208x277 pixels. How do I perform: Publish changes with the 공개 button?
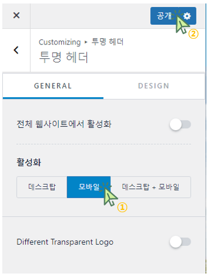click(164, 16)
